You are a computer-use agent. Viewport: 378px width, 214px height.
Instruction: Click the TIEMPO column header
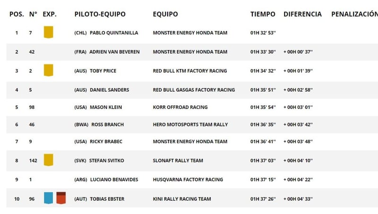(x=262, y=14)
